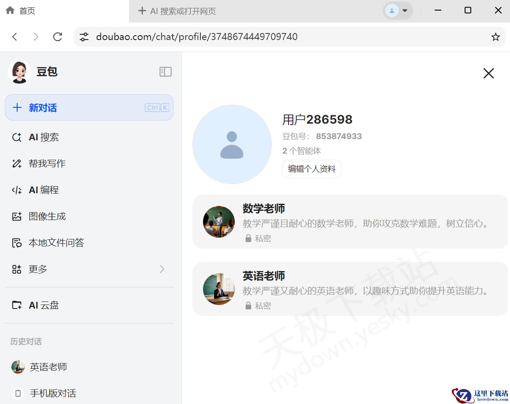Go forward with the browser forward arrow

coord(36,37)
